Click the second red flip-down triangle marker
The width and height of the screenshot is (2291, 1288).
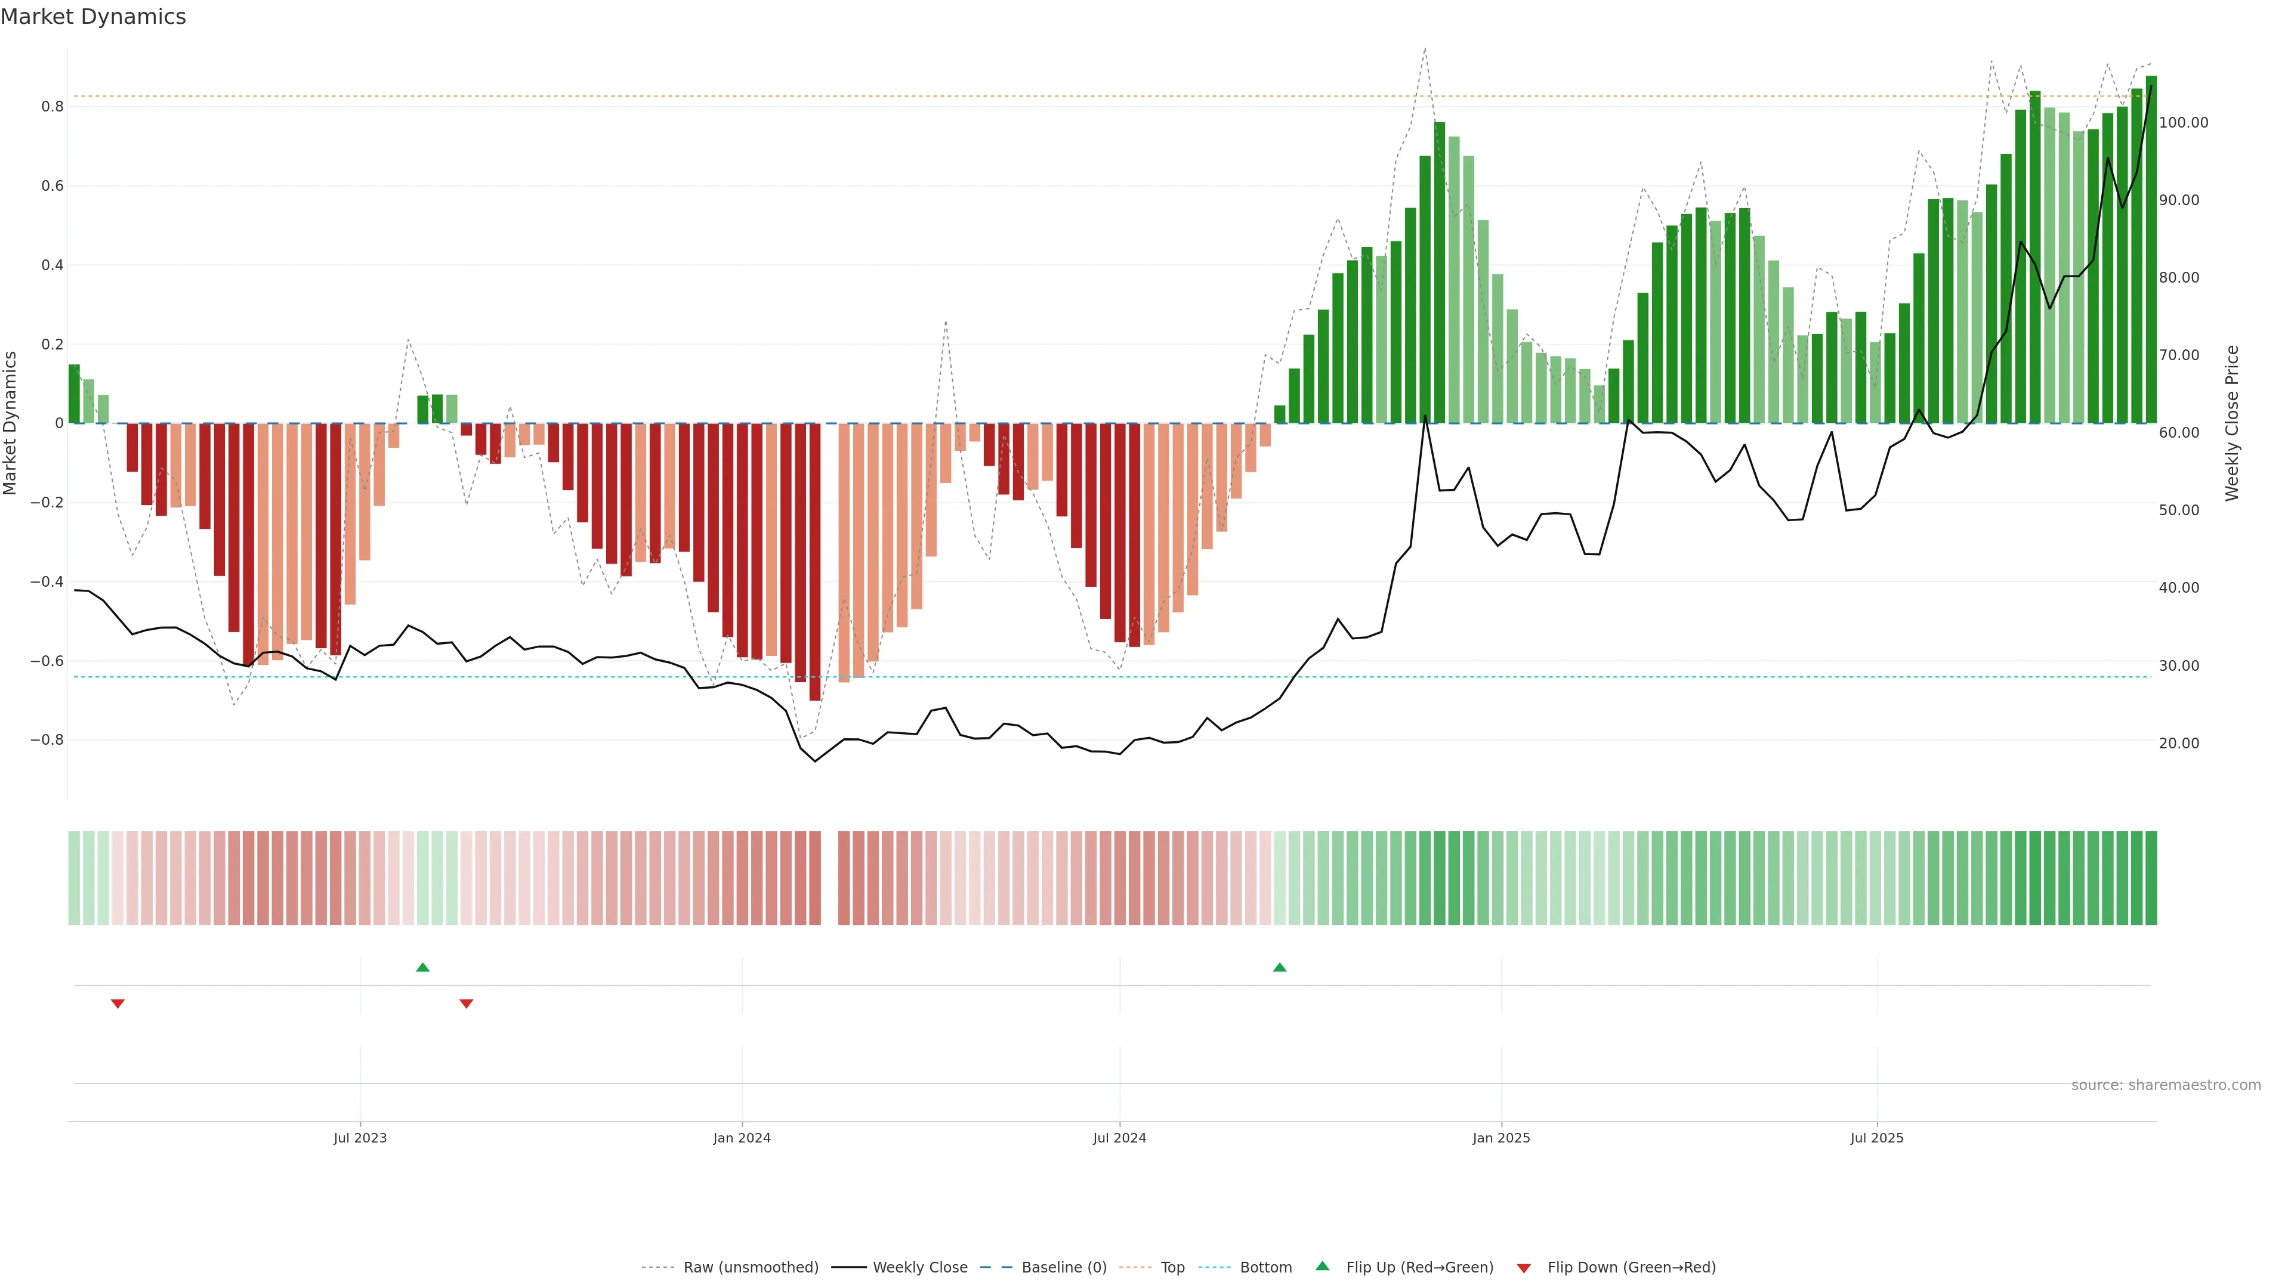click(466, 1004)
